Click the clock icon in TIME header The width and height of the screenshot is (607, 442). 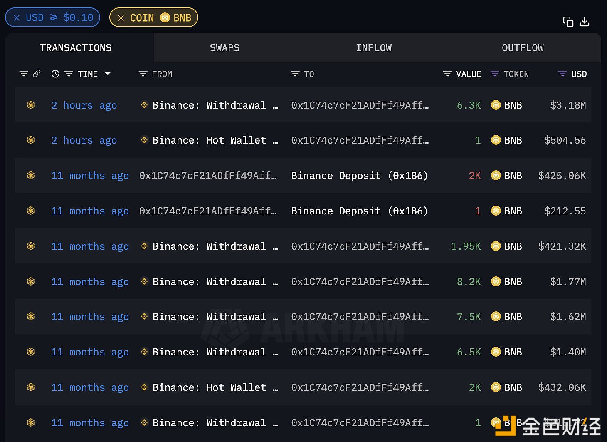point(55,74)
